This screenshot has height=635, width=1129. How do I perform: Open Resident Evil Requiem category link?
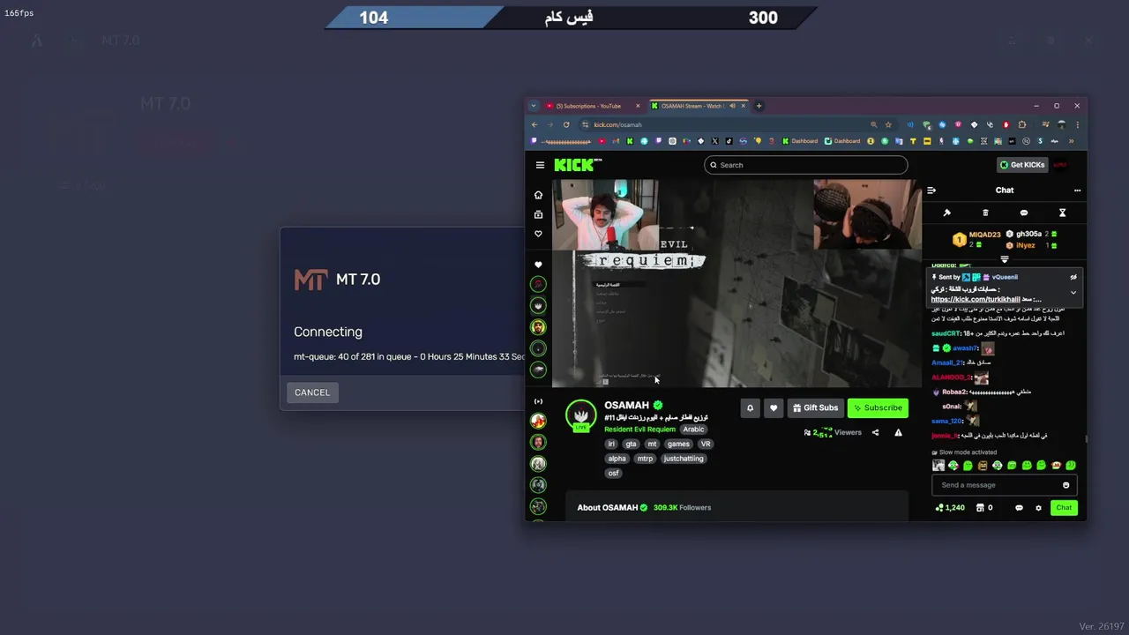639,430
